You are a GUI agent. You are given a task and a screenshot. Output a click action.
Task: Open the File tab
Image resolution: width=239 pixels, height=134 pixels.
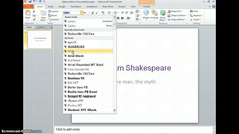(28, 7)
